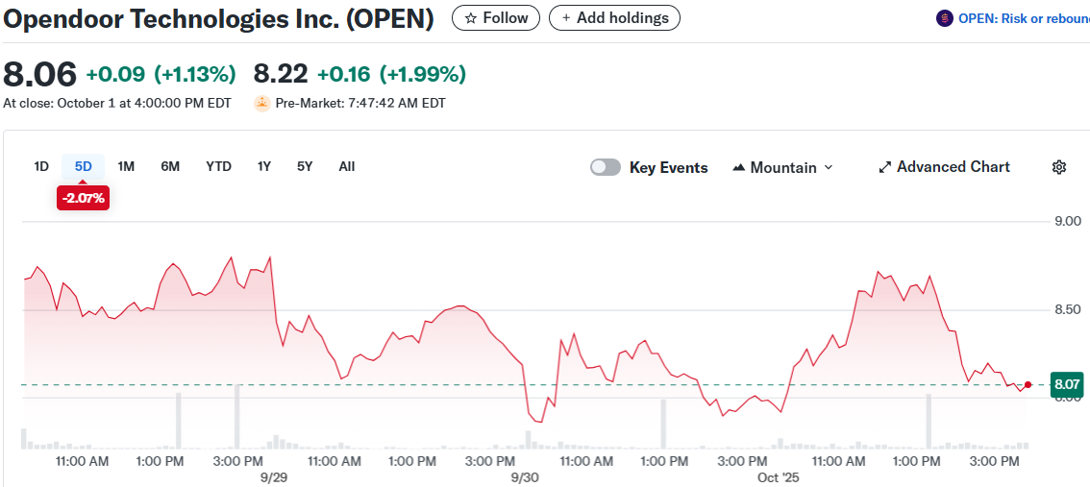The width and height of the screenshot is (1090, 487).
Task: Toggle the Key Events switch
Action: point(606,167)
